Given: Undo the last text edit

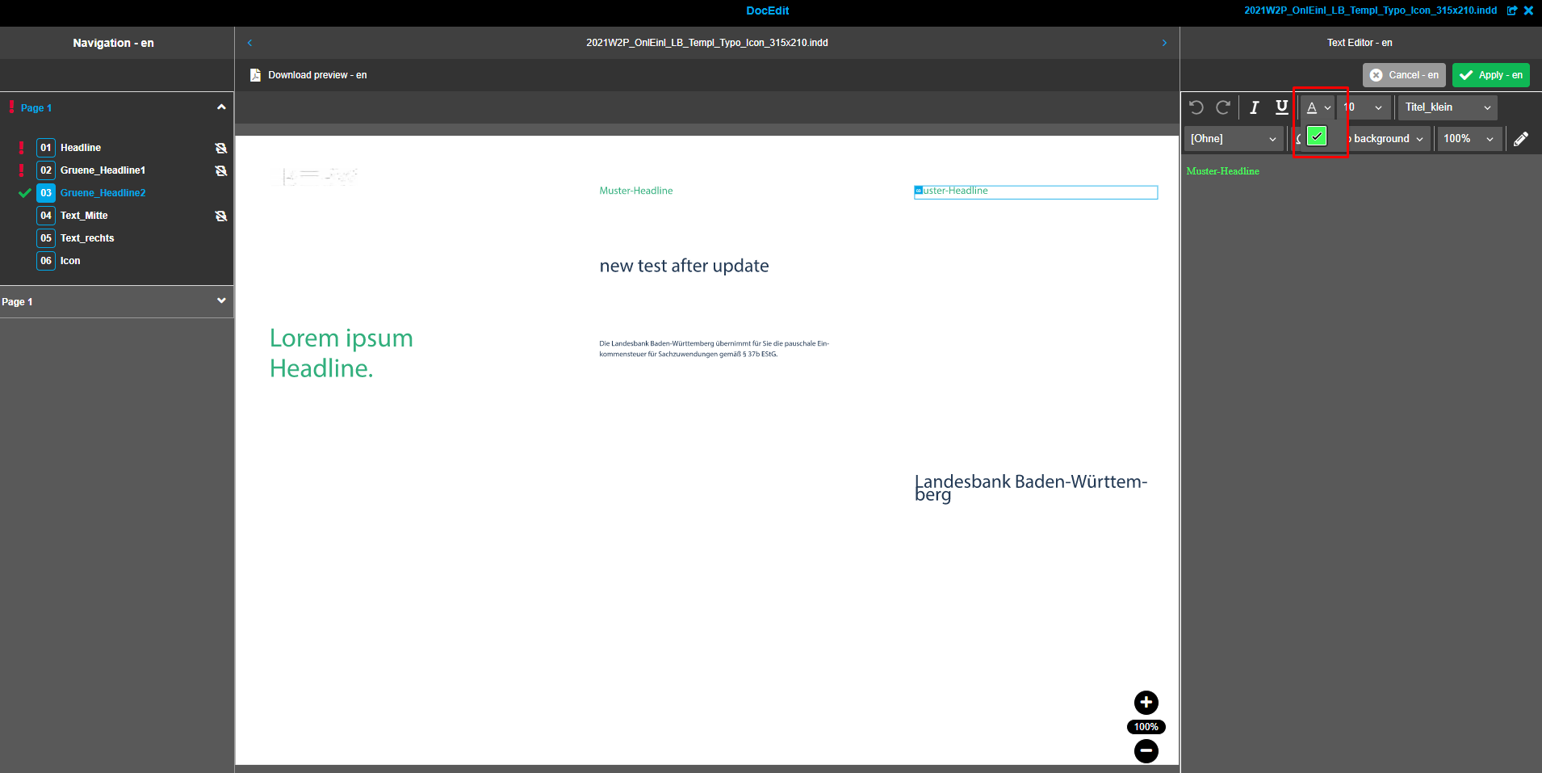Looking at the screenshot, I should 1196,107.
